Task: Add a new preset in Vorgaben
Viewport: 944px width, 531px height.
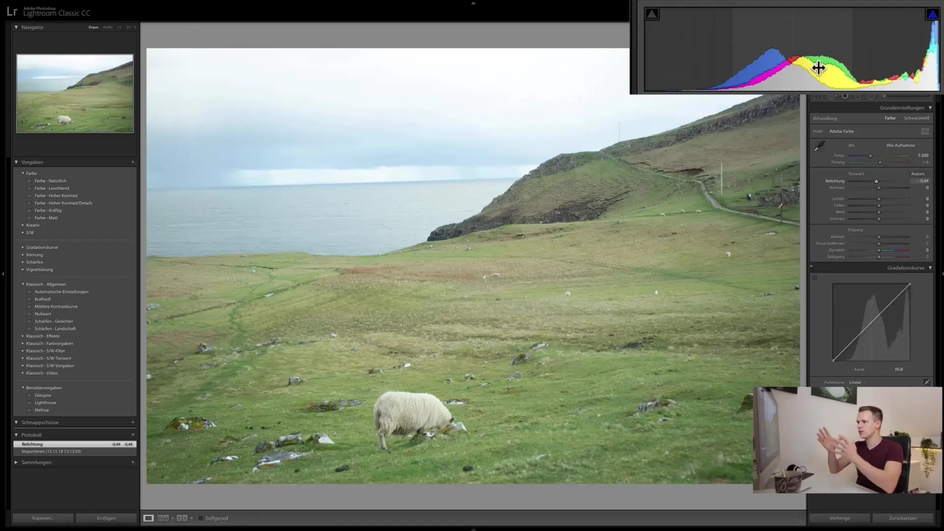Action: (x=133, y=162)
